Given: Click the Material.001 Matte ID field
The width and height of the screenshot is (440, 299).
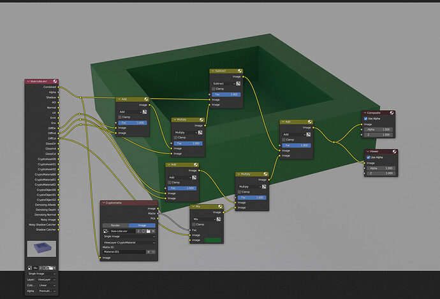Looking at the screenshot, I should [x=124, y=252].
